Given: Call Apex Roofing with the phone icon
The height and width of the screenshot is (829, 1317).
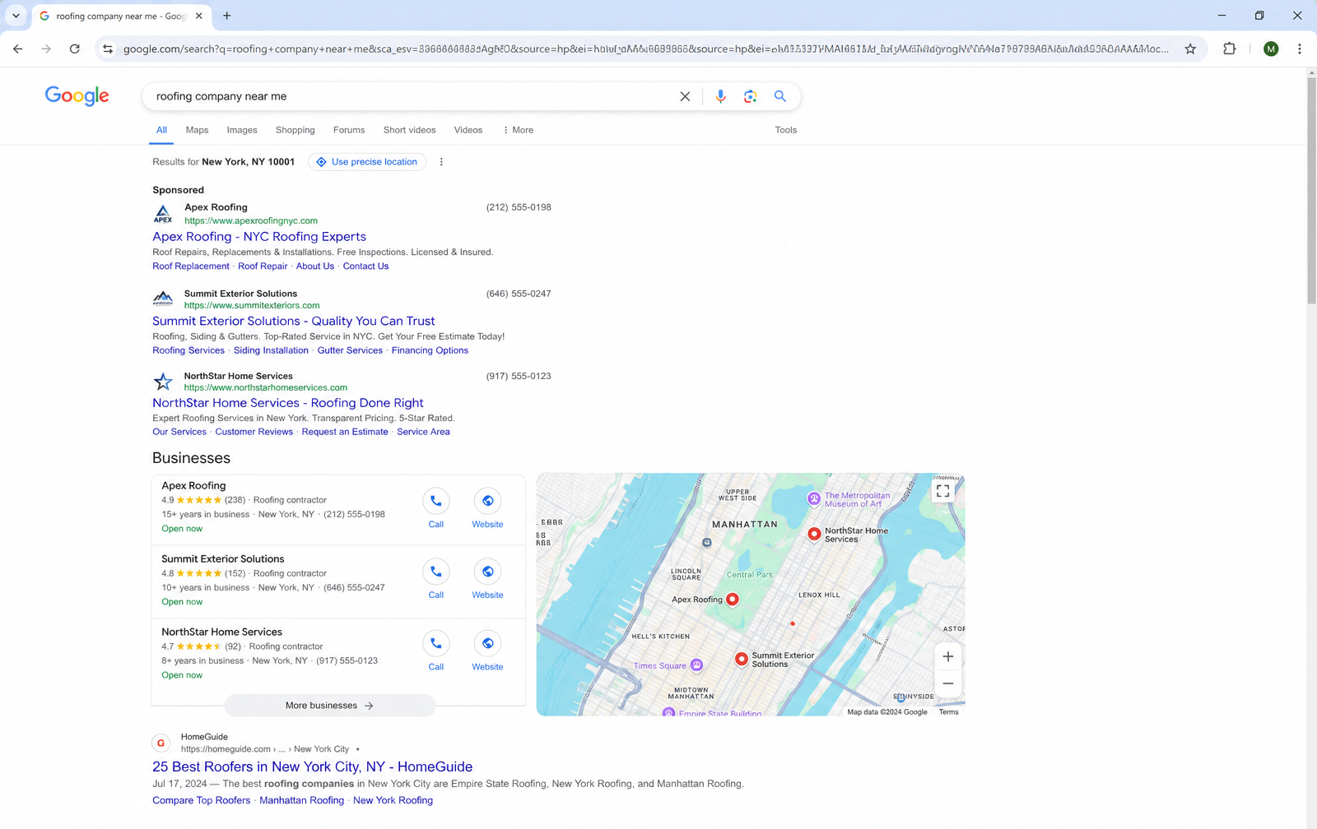Looking at the screenshot, I should pyautogui.click(x=436, y=501).
